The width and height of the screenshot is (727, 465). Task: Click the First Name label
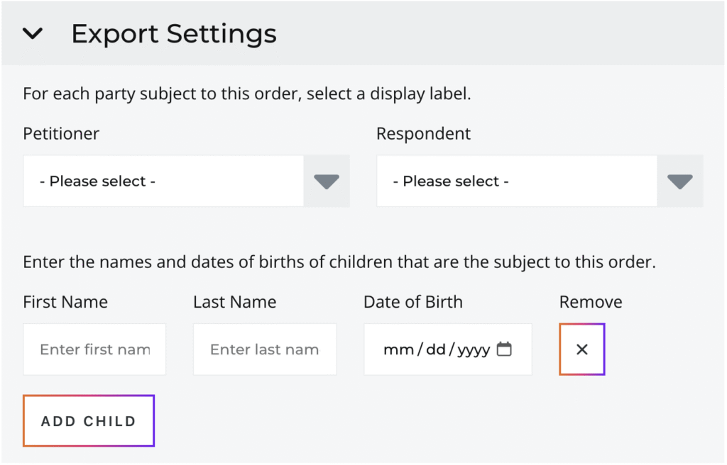pyautogui.click(x=65, y=302)
